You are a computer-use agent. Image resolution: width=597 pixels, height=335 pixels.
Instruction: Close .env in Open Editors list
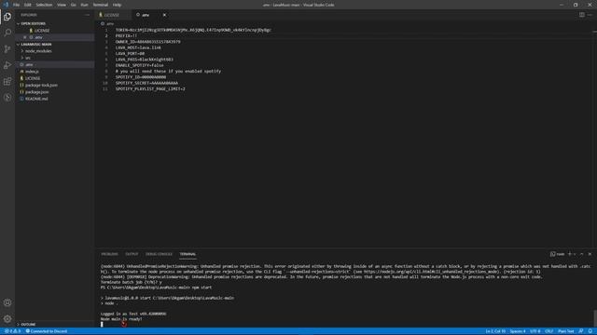pos(25,37)
